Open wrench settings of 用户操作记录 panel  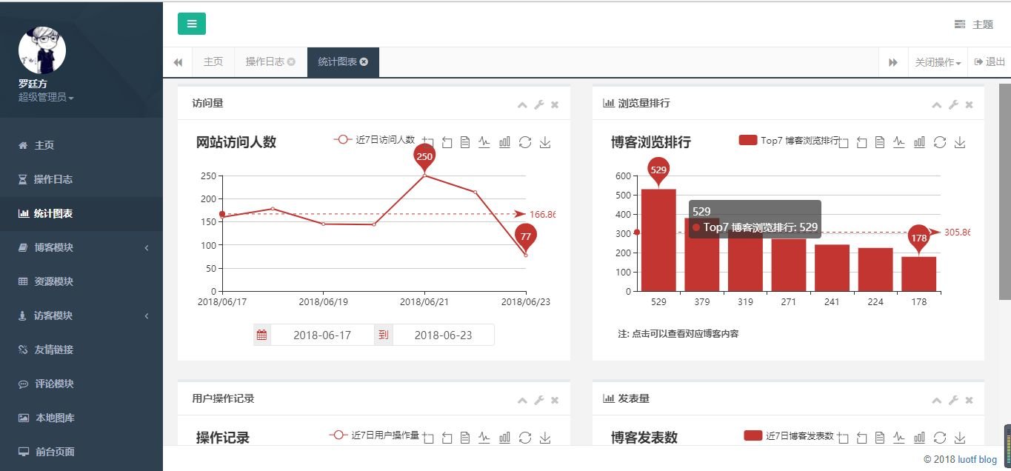tap(539, 401)
